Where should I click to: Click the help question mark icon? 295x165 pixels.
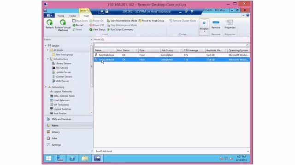point(248,15)
